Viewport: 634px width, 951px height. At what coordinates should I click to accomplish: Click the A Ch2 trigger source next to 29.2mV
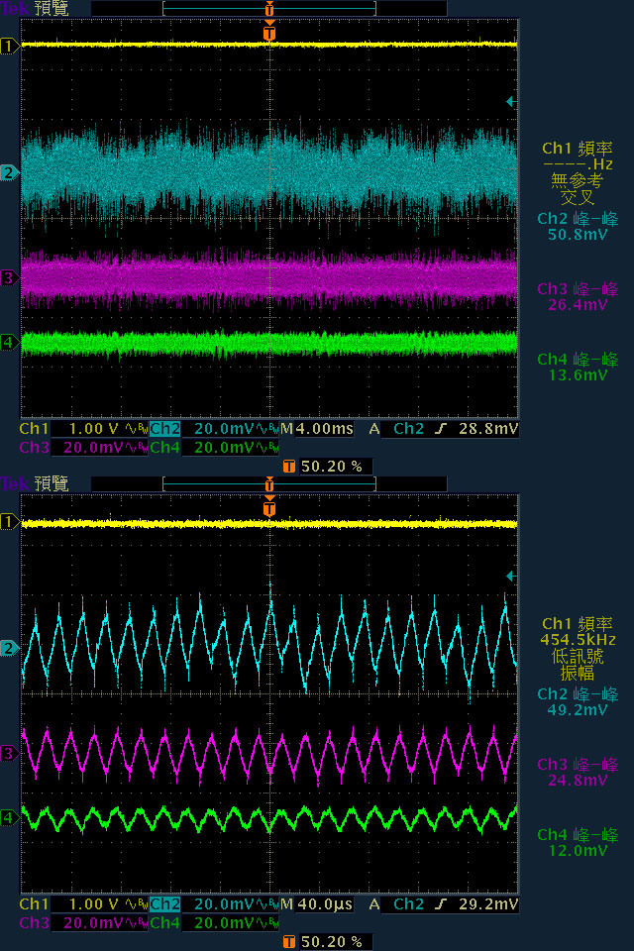[x=397, y=904]
